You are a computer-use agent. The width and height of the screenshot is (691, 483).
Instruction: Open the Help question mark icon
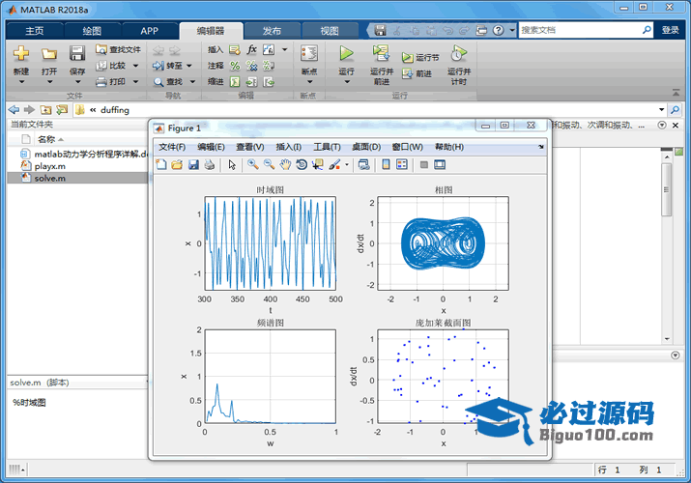(498, 30)
